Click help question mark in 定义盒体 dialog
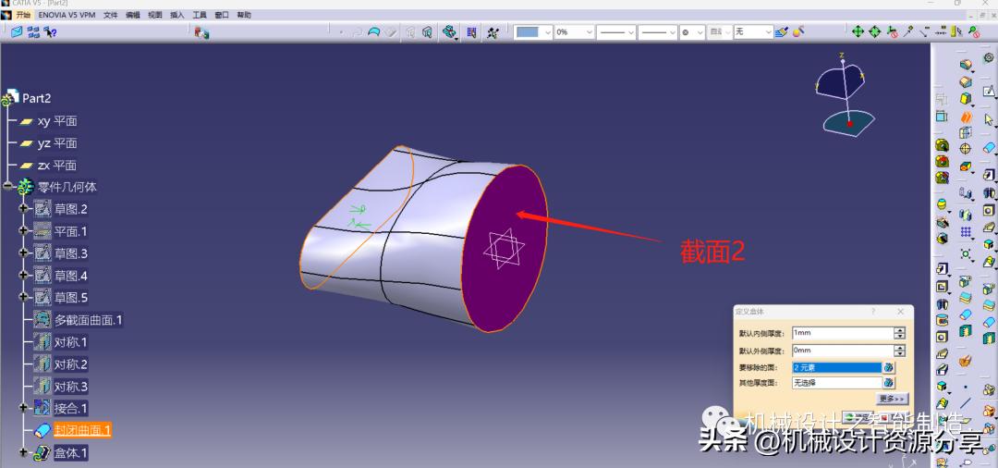Viewport: 998px width, 468px height. coord(872,312)
